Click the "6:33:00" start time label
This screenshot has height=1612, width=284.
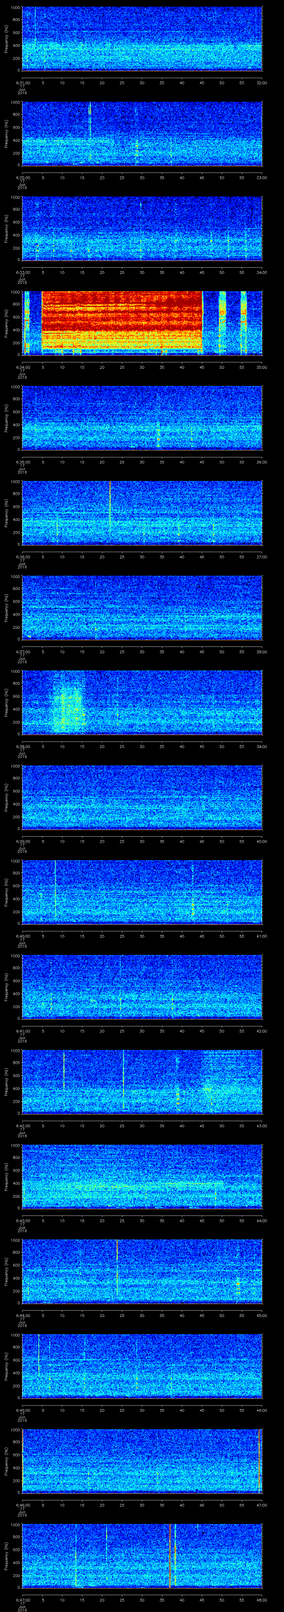pyautogui.click(x=22, y=272)
